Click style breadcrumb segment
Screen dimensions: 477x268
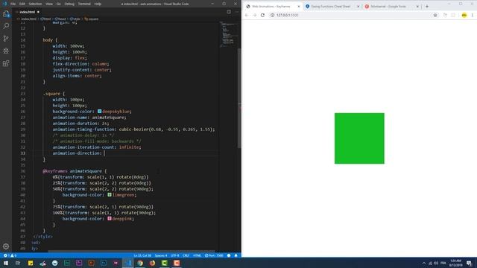pos(75,19)
